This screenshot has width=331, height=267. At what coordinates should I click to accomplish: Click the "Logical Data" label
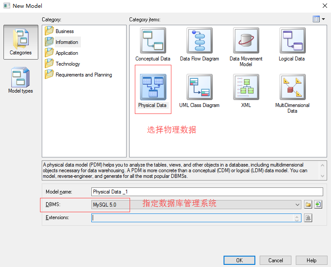292,59
